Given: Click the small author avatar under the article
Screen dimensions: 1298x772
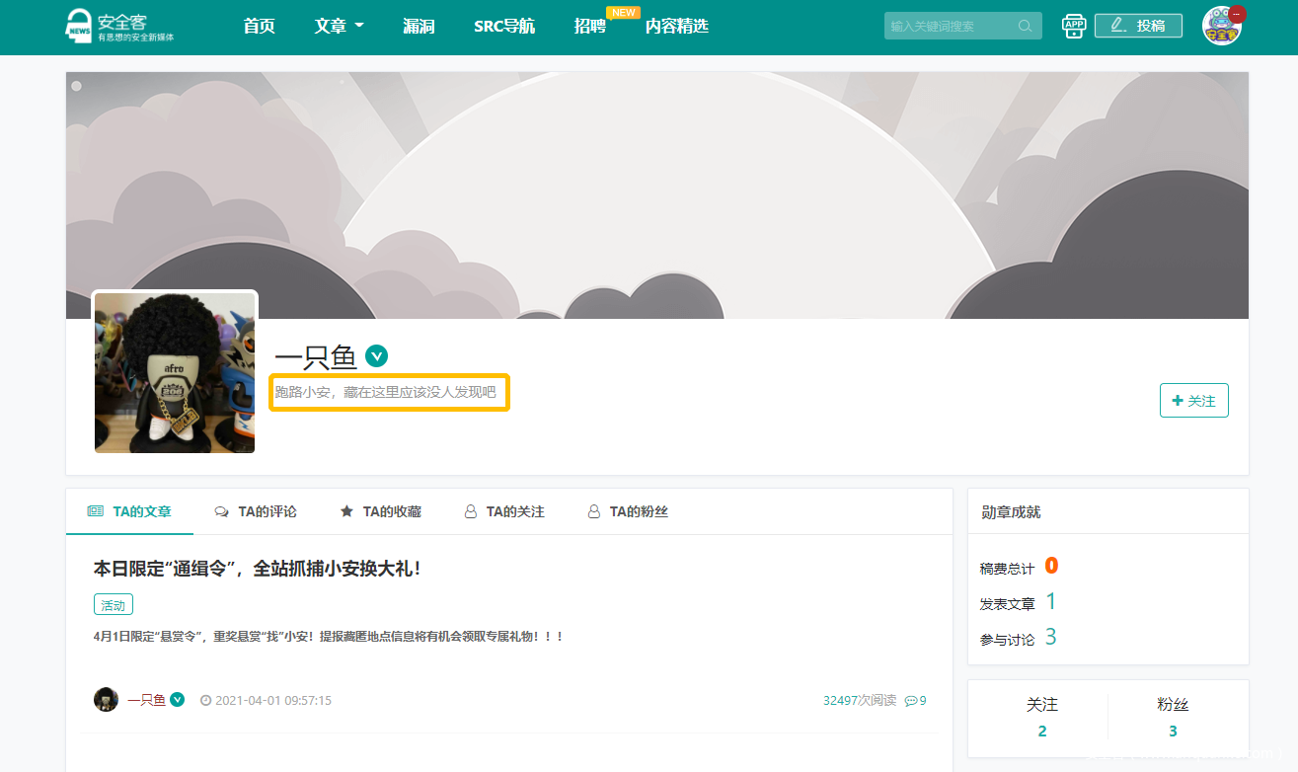Looking at the screenshot, I should [106, 700].
